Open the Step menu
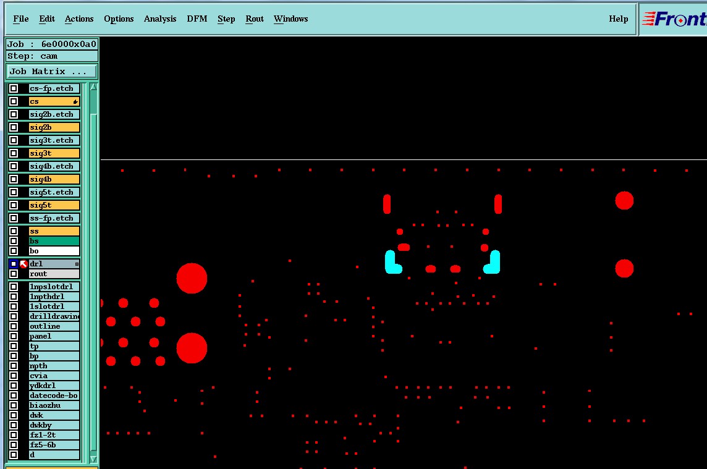The width and height of the screenshot is (707, 469). pos(226,19)
